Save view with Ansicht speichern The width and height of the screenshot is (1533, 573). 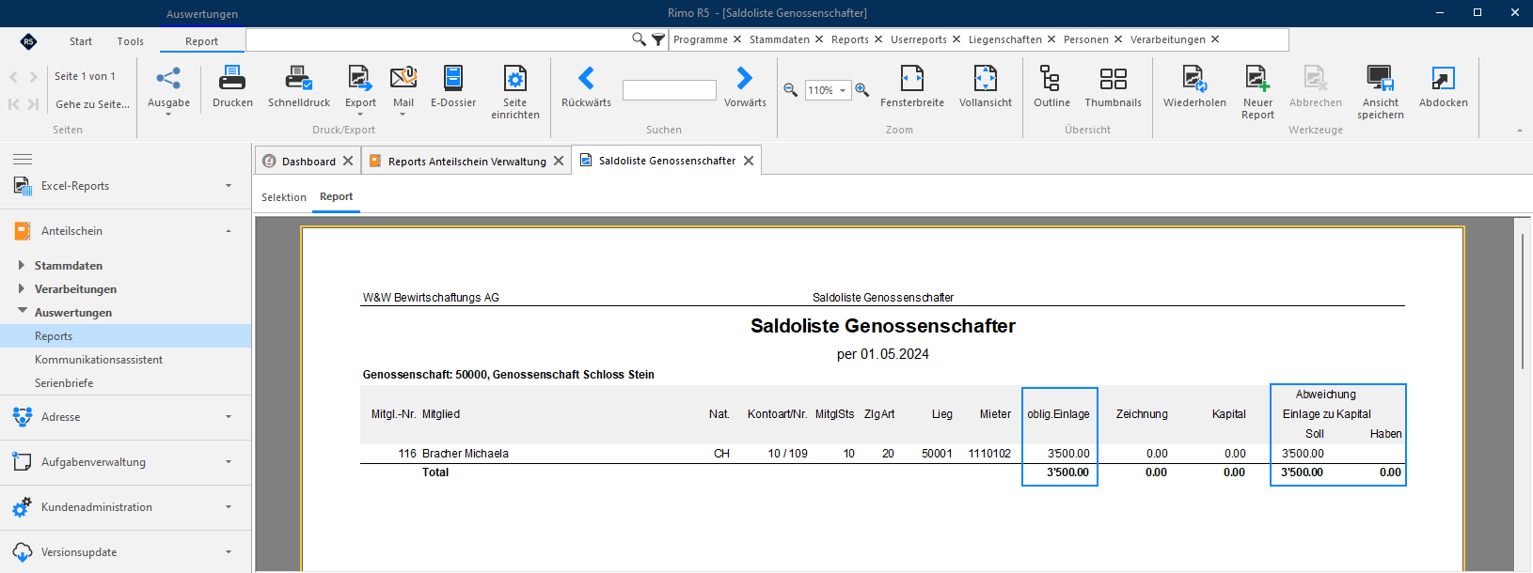pos(1381,91)
